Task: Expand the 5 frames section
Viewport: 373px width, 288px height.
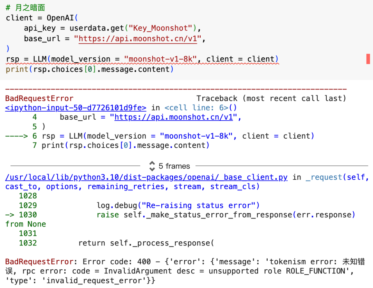Action: [174, 166]
